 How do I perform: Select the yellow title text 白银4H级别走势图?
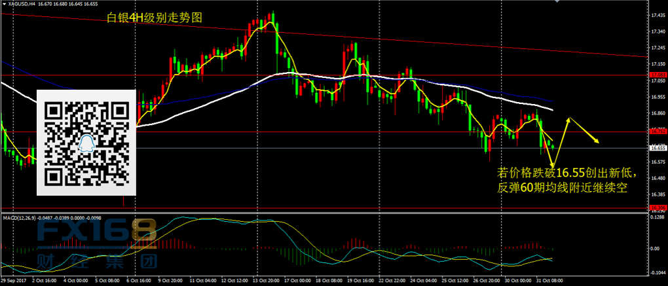click(155, 20)
